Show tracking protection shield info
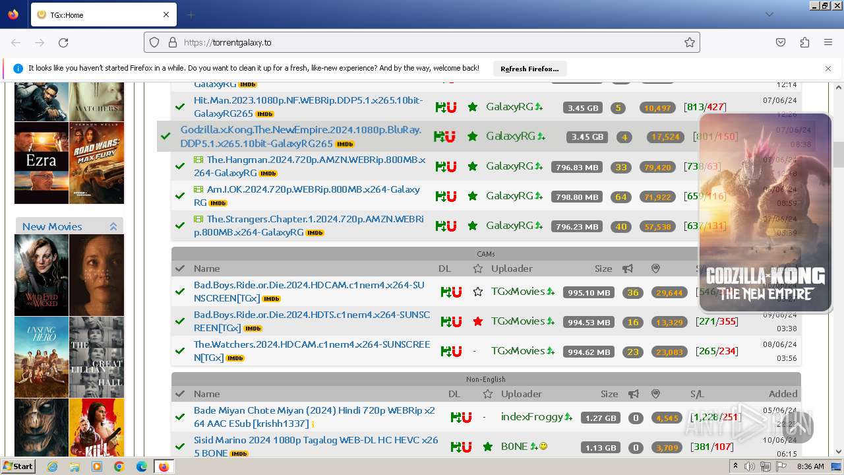The width and height of the screenshot is (844, 475). pos(154,42)
